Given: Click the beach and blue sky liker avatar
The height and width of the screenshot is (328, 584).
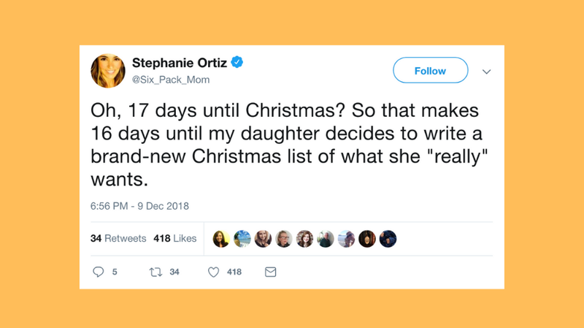Looking at the screenshot, I should click(242, 239).
